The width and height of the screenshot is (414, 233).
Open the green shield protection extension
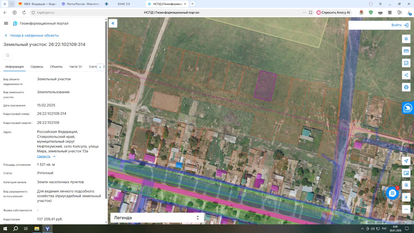click(371, 13)
